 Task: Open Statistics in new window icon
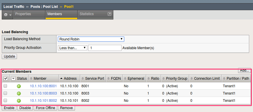pyautogui.click(x=110, y=14)
